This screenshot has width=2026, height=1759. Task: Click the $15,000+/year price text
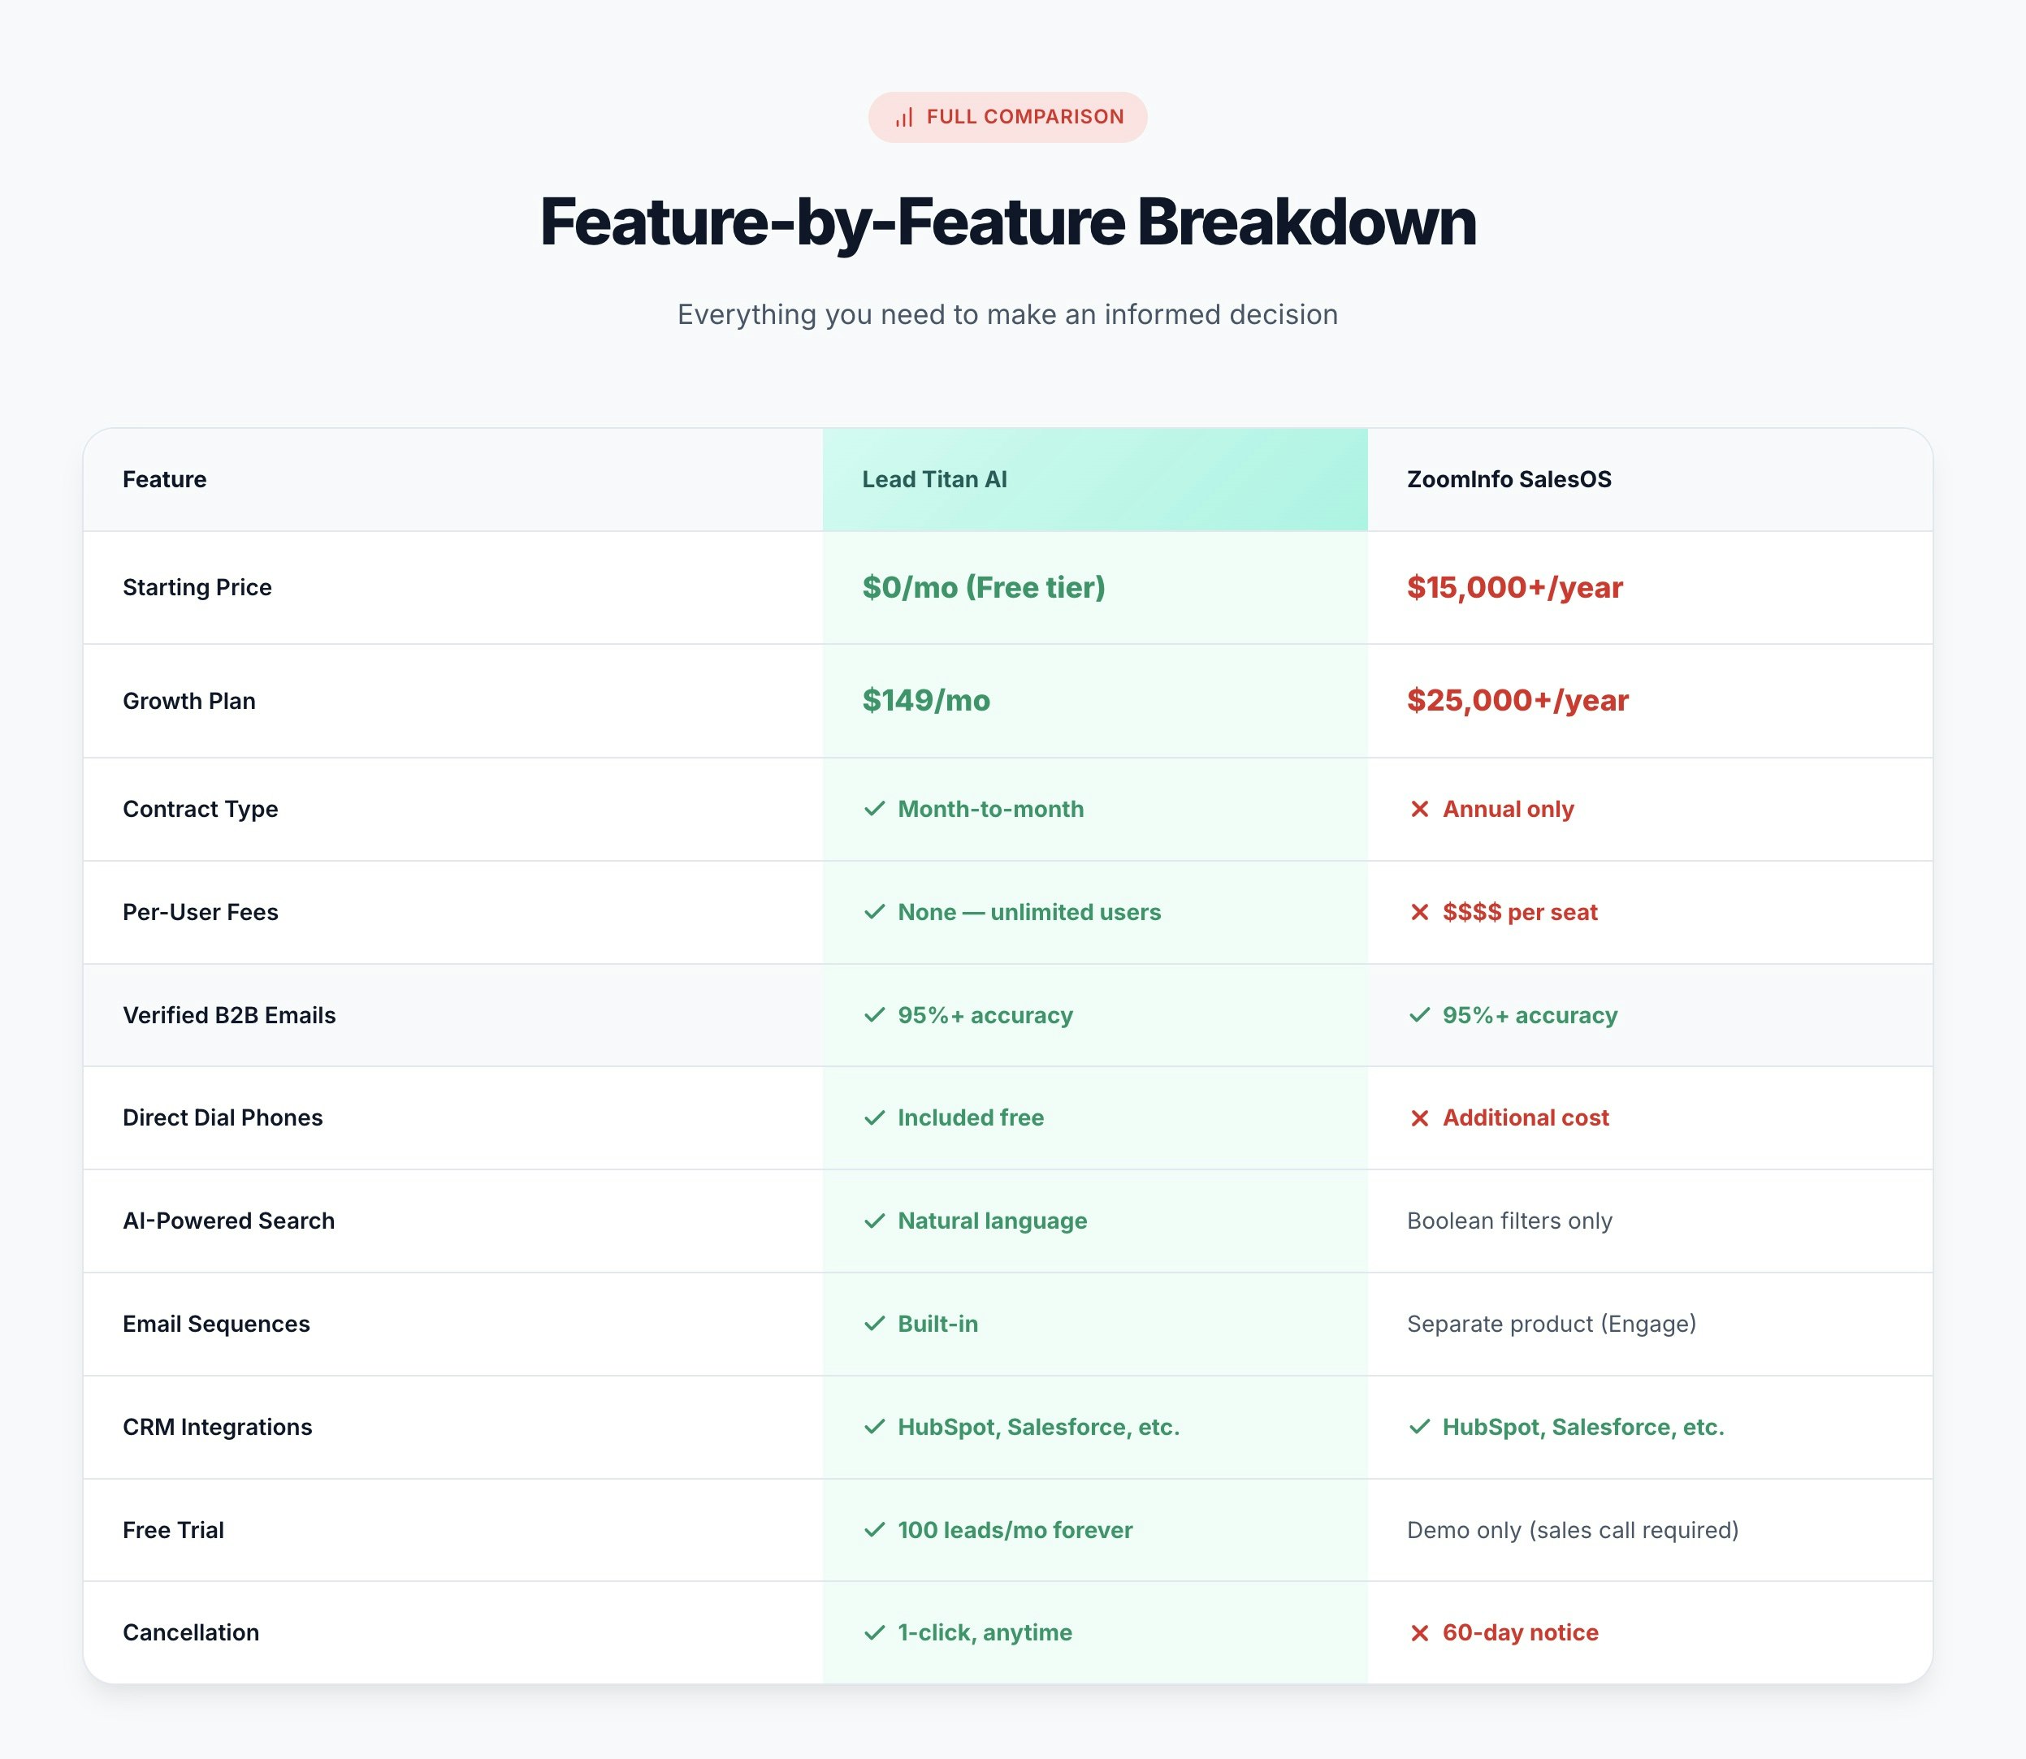pyautogui.click(x=1514, y=587)
